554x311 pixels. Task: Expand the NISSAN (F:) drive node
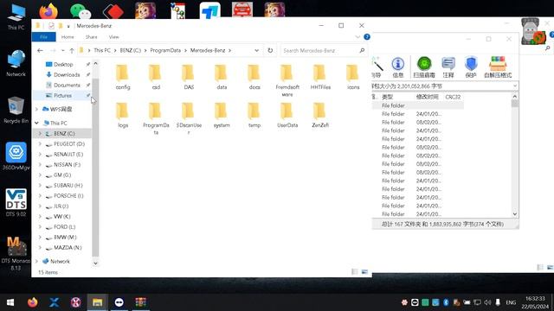coord(40,165)
